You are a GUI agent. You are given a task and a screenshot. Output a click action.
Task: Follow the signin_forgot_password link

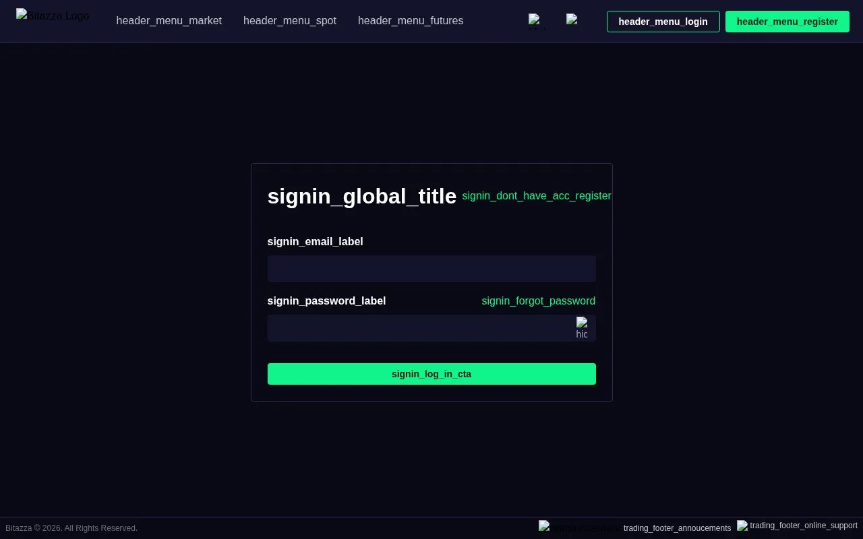click(x=539, y=301)
